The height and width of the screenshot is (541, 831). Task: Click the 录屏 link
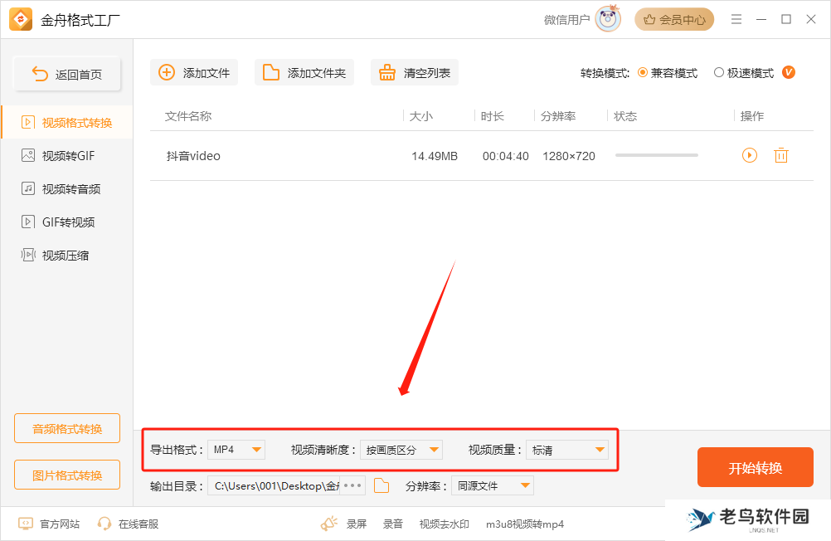click(x=356, y=524)
